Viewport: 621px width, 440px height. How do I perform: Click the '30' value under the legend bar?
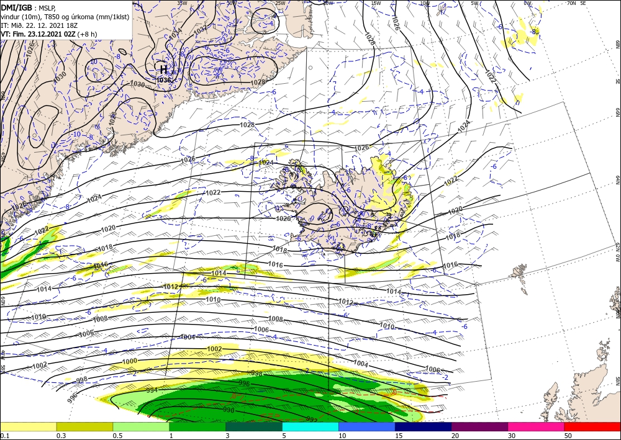(x=512, y=436)
